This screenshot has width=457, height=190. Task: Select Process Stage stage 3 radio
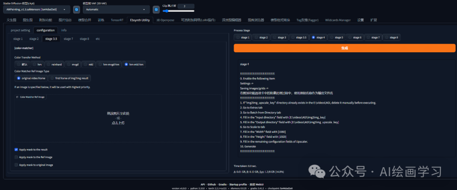point(279,37)
